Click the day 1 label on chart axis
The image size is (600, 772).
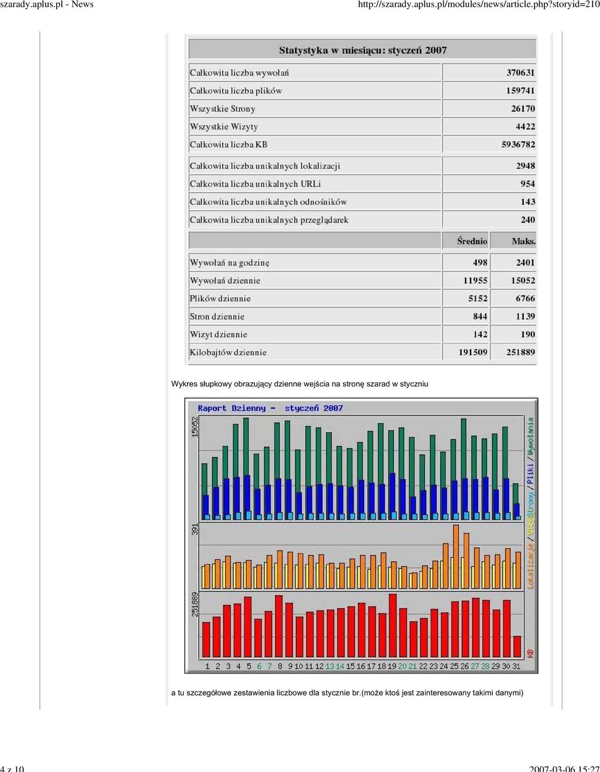(x=207, y=666)
